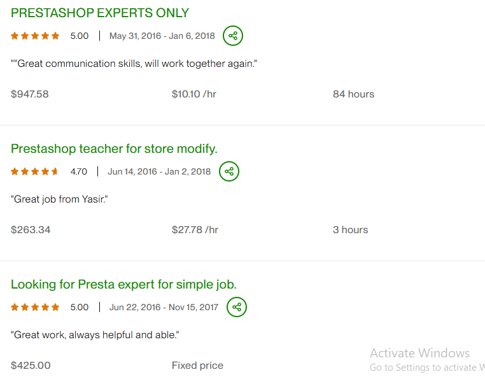Click star rating for Presta expert simple job
Viewport: 485px width, 379px height.
click(36, 307)
